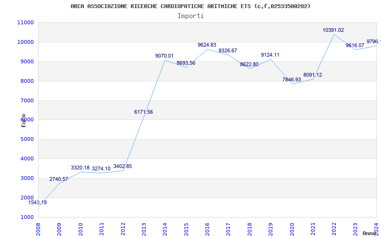Select data label 8693.56

point(186,63)
